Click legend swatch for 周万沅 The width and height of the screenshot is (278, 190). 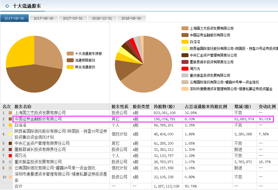[x=185, y=68]
